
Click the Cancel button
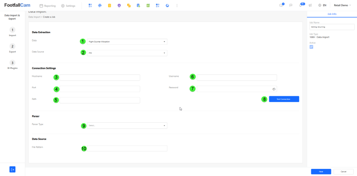344,171
